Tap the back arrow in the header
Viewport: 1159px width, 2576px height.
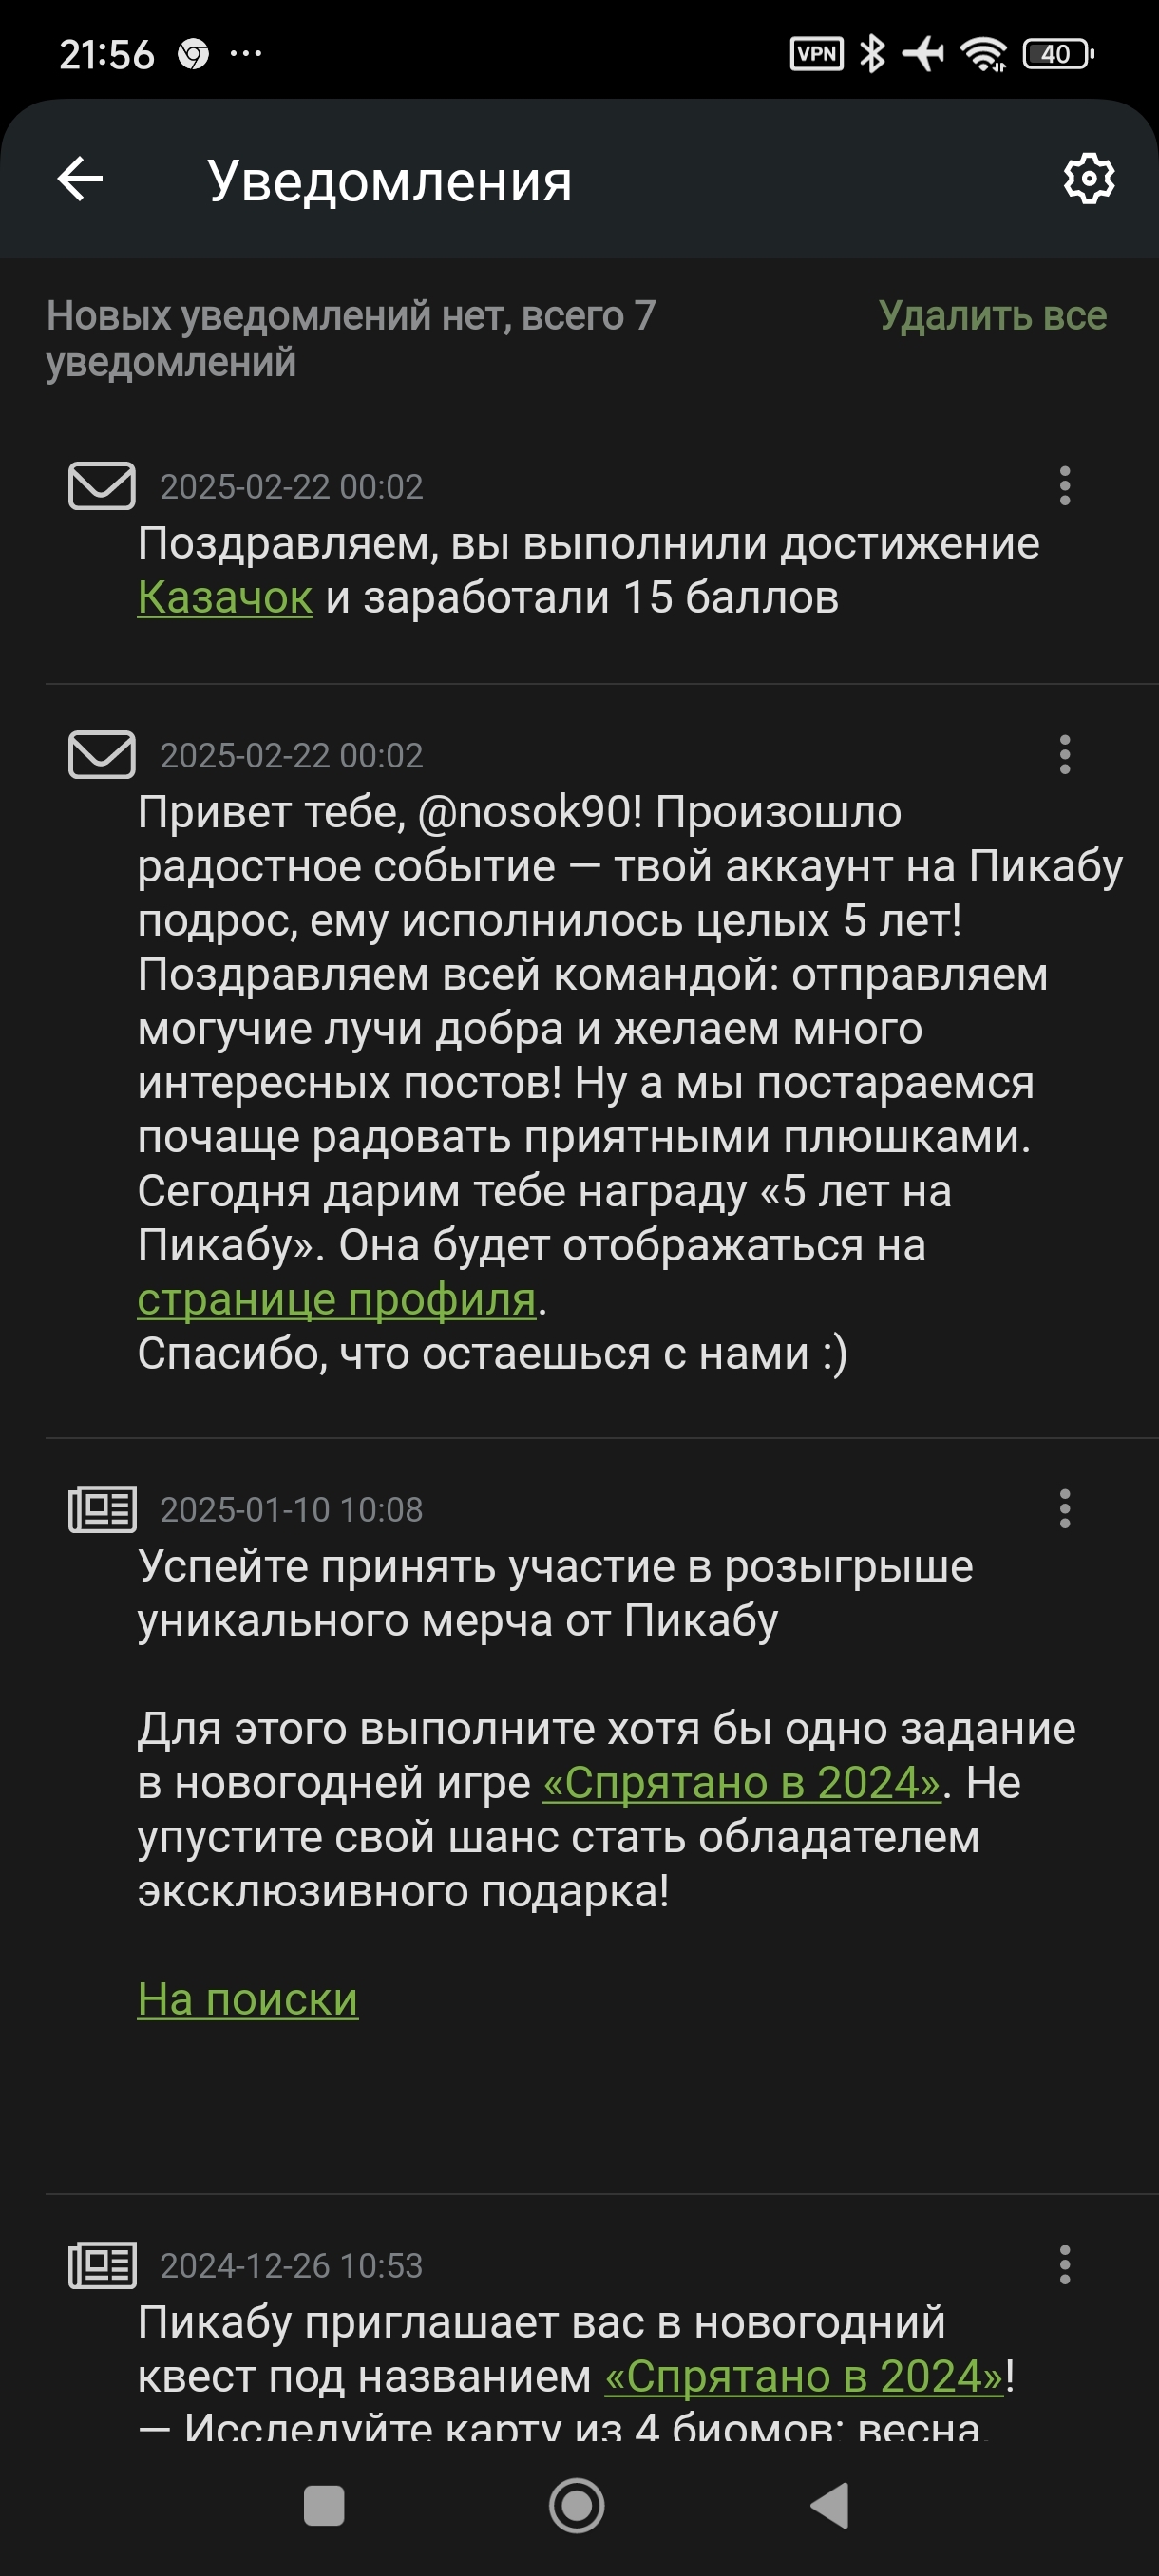80,180
